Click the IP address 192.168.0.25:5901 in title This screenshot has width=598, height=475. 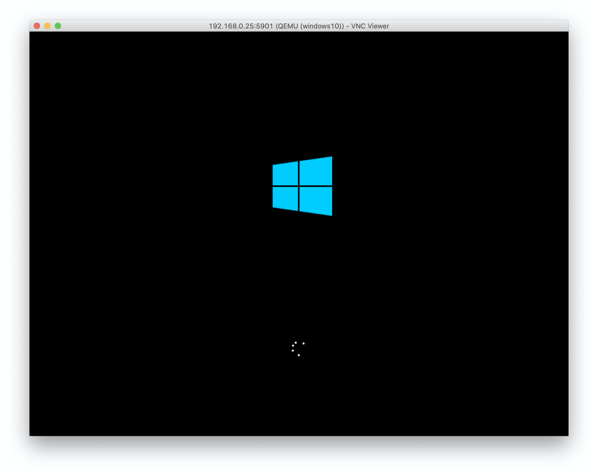point(241,26)
